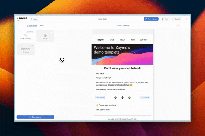Switch to the Classic tab

41,26
